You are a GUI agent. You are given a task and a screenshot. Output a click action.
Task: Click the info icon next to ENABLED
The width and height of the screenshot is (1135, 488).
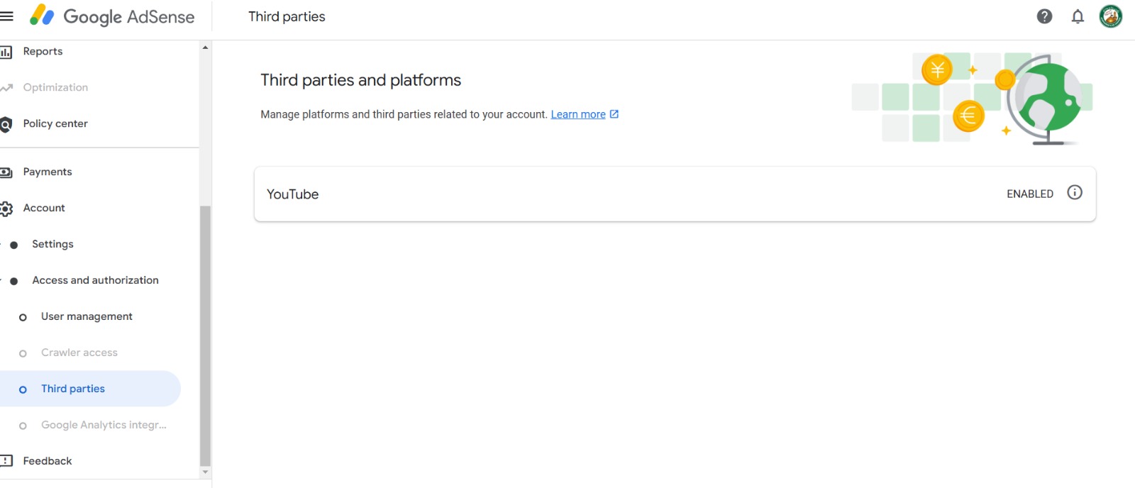1075,192
